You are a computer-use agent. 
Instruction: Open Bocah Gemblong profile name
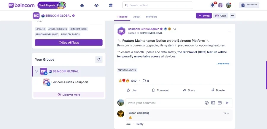[139, 113]
